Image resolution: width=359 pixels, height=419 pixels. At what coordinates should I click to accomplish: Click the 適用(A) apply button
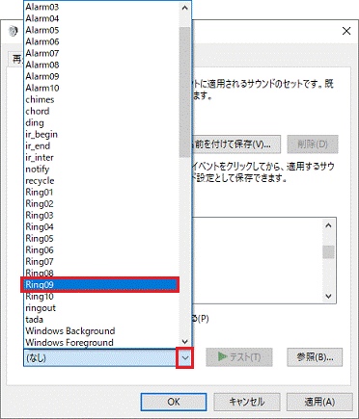[x=319, y=402]
